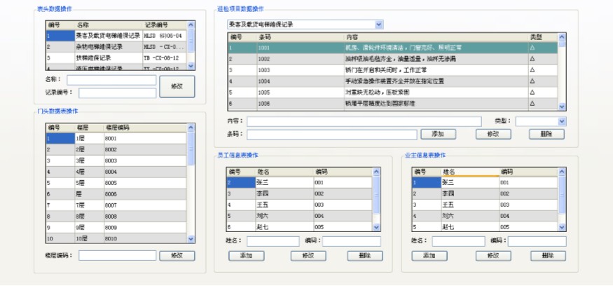Click 添加 button in 员工信息表操作 group
Screen dimensions: 613x286
(247, 256)
